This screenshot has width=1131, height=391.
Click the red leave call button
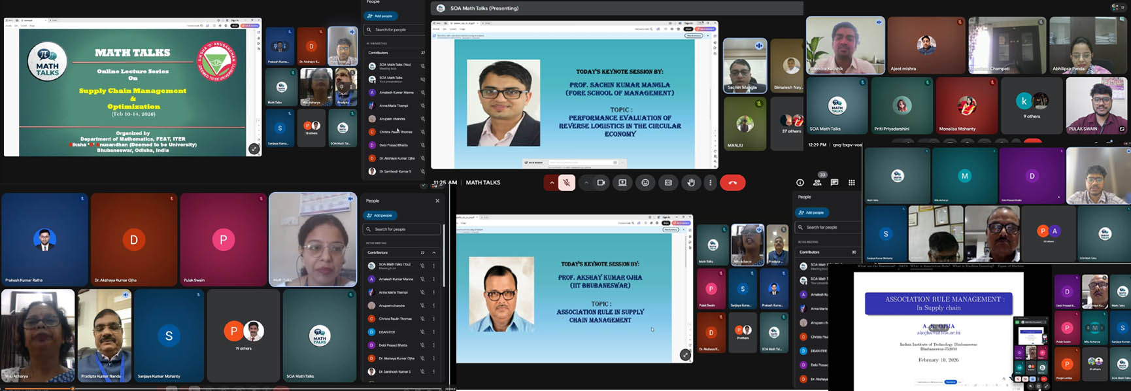[x=732, y=183]
